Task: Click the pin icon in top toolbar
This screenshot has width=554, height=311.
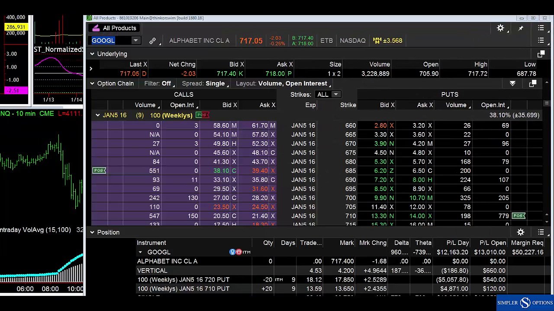Action: pyautogui.click(x=521, y=28)
